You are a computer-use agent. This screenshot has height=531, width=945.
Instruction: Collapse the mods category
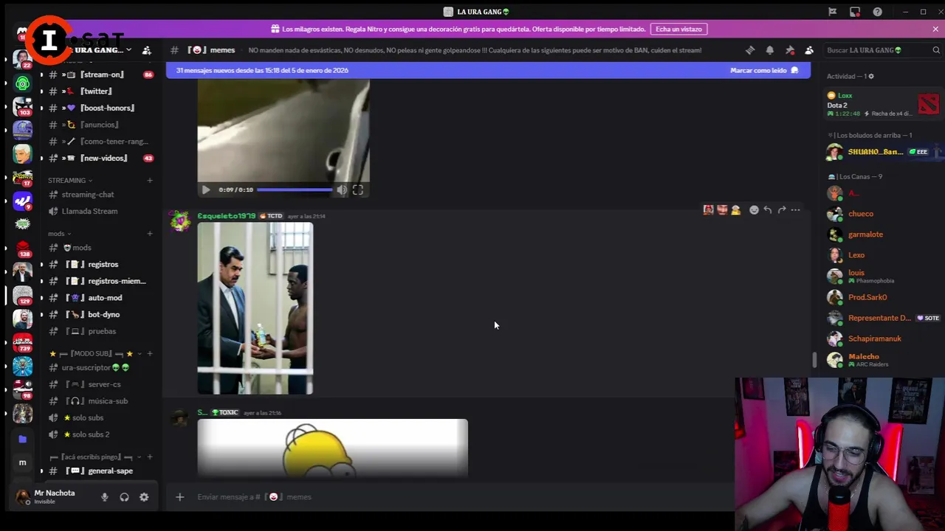point(60,234)
